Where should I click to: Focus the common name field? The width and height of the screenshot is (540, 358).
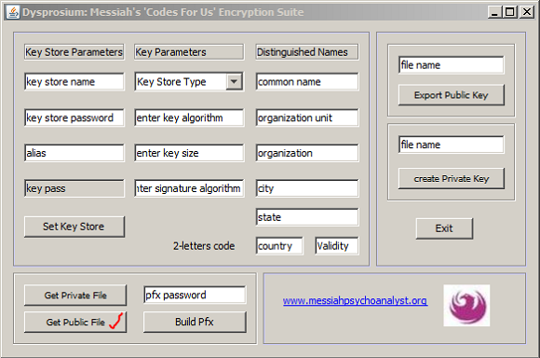pyautogui.click(x=307, y=82)
